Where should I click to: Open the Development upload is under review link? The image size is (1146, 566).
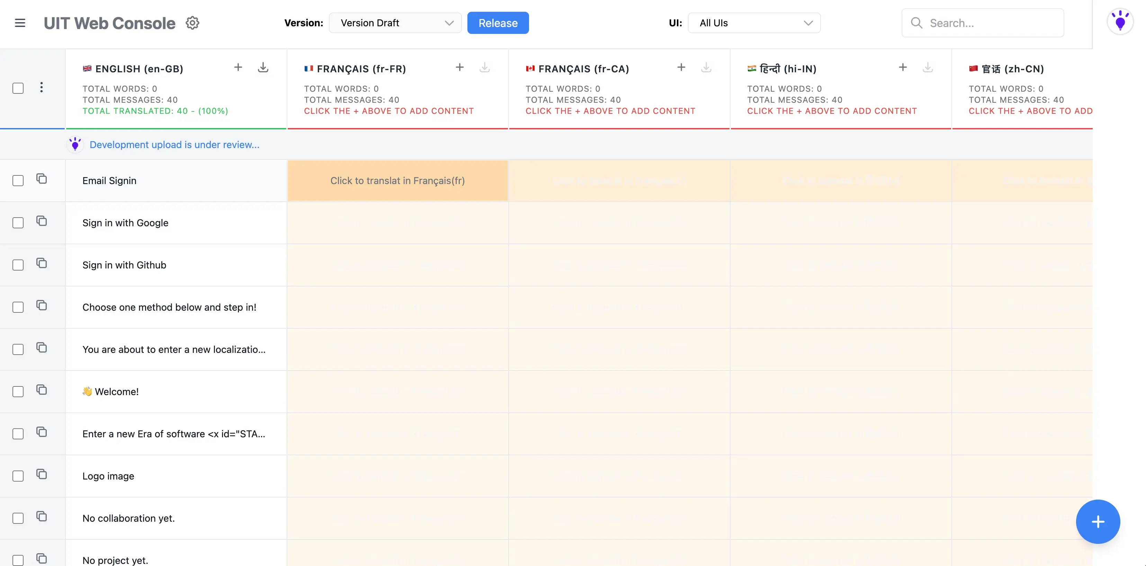pos(174,145)
